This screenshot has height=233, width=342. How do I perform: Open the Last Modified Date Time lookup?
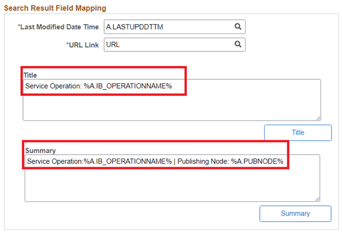(238, 26)
